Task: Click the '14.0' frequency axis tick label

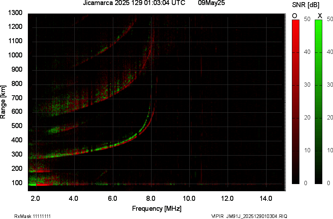Action: tap(266, 199)
